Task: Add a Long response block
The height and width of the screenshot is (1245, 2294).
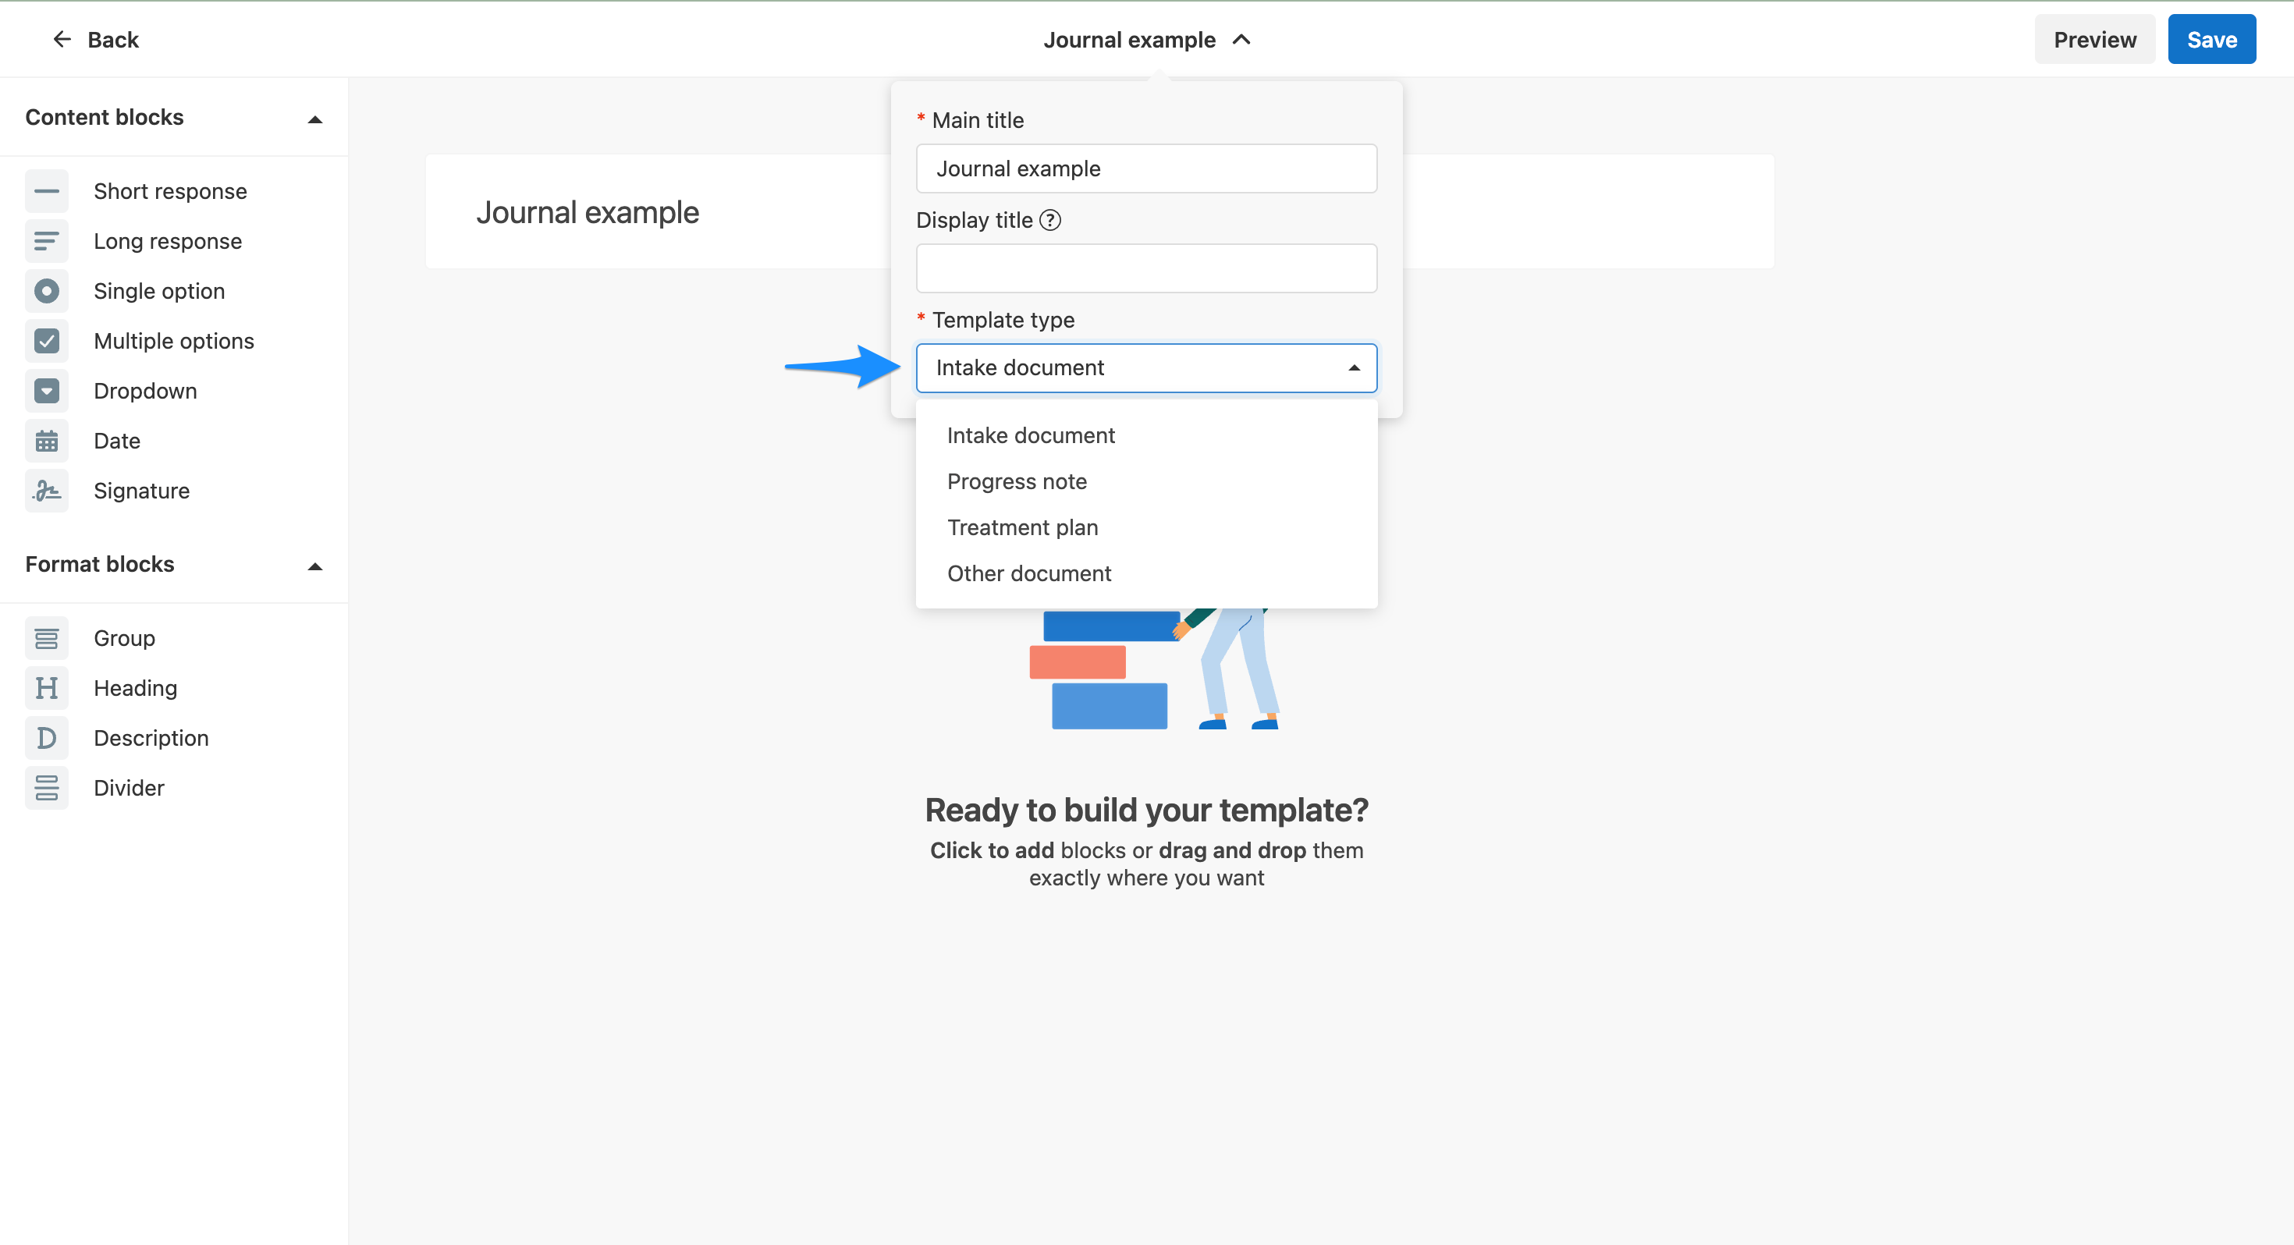Action: point(168,241)
